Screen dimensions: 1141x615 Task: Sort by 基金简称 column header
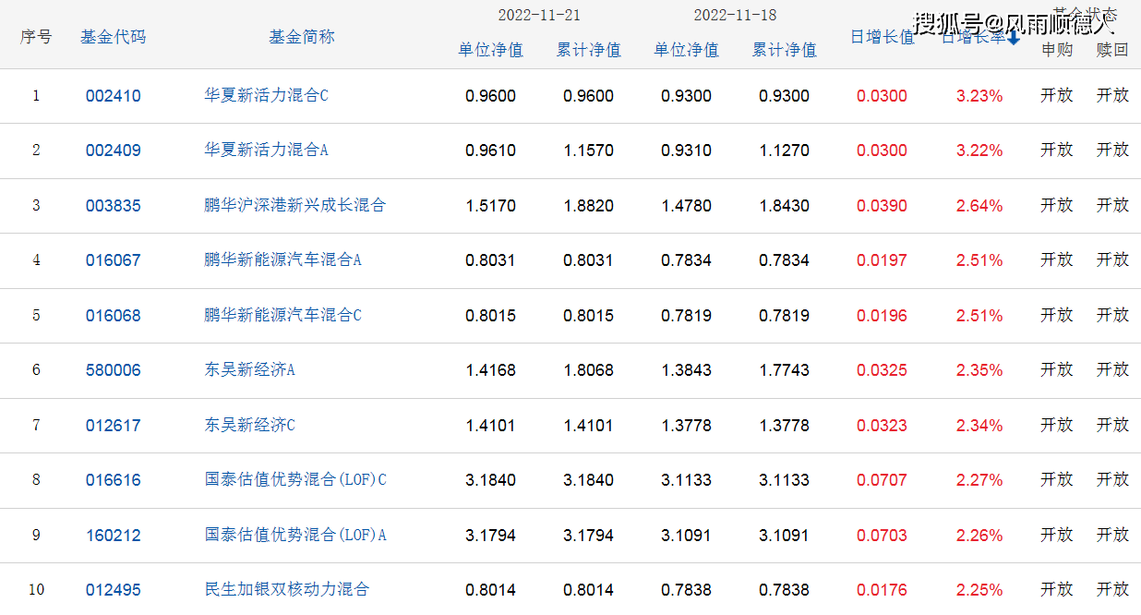coord(302,37)
